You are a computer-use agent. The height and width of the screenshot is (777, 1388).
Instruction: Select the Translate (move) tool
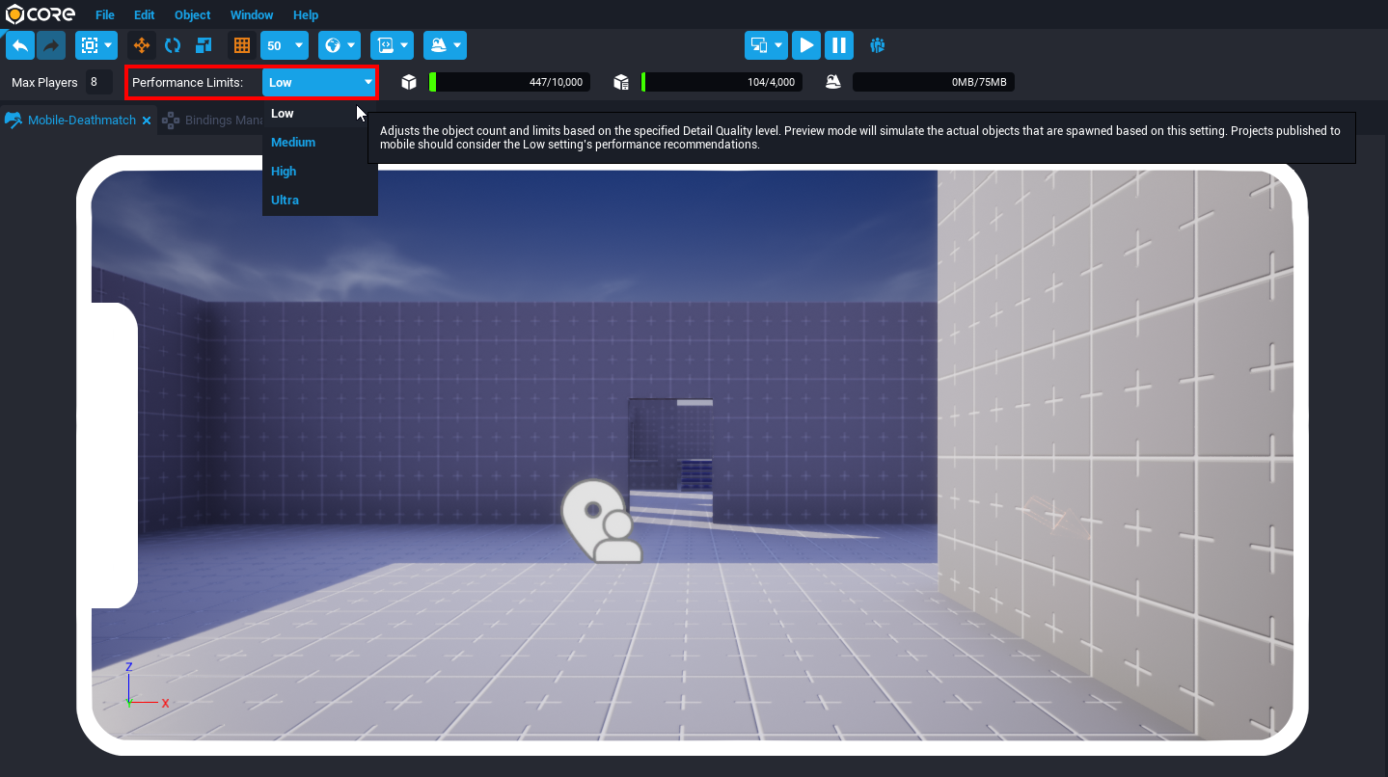click(x=142, y=45)
